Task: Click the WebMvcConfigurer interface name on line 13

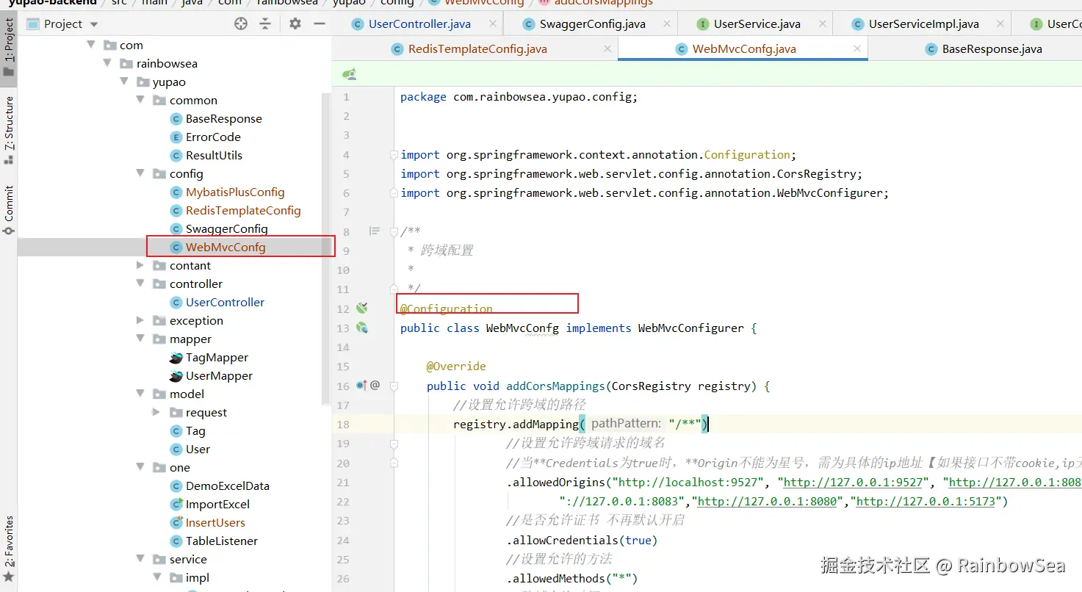Action: click(x=690, y=328)
